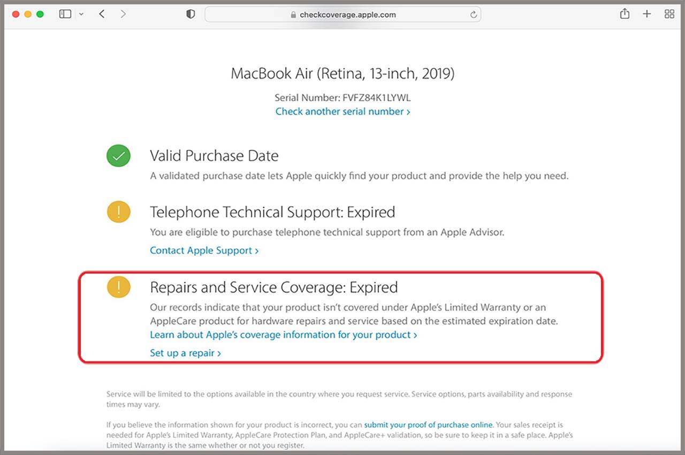Open the sidebar options dropdown chevron
The height and width of the screenshot is (455, 685).
[x=81, y=14]
